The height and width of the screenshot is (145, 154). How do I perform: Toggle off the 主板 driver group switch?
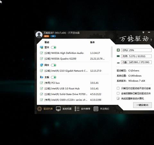click(54, 77)
